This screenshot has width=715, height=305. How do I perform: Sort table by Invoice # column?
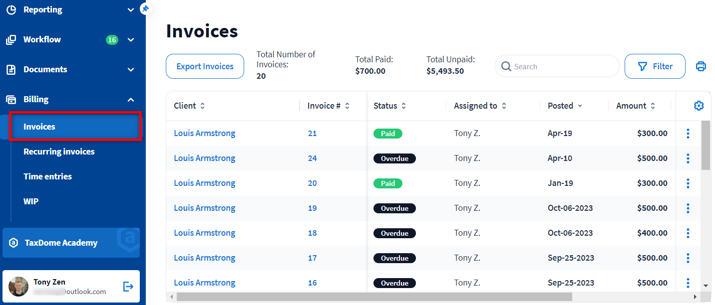(347, 106)
